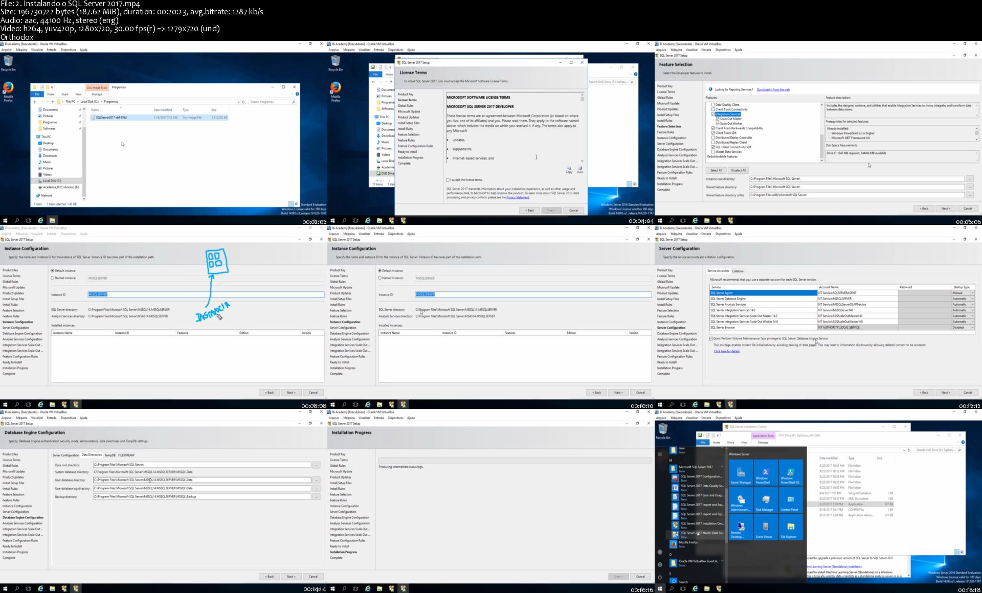This screenshot has width=982, height=593.
Task: Select Named instance radio in 00:10:10 frame
Action: tap(380, 278)
